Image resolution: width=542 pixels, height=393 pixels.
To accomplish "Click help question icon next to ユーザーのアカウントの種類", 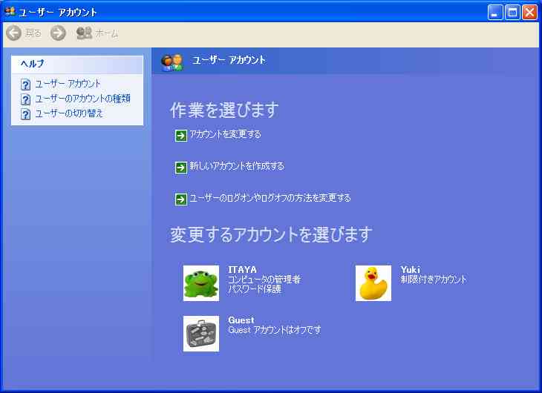I will point(25,99).
